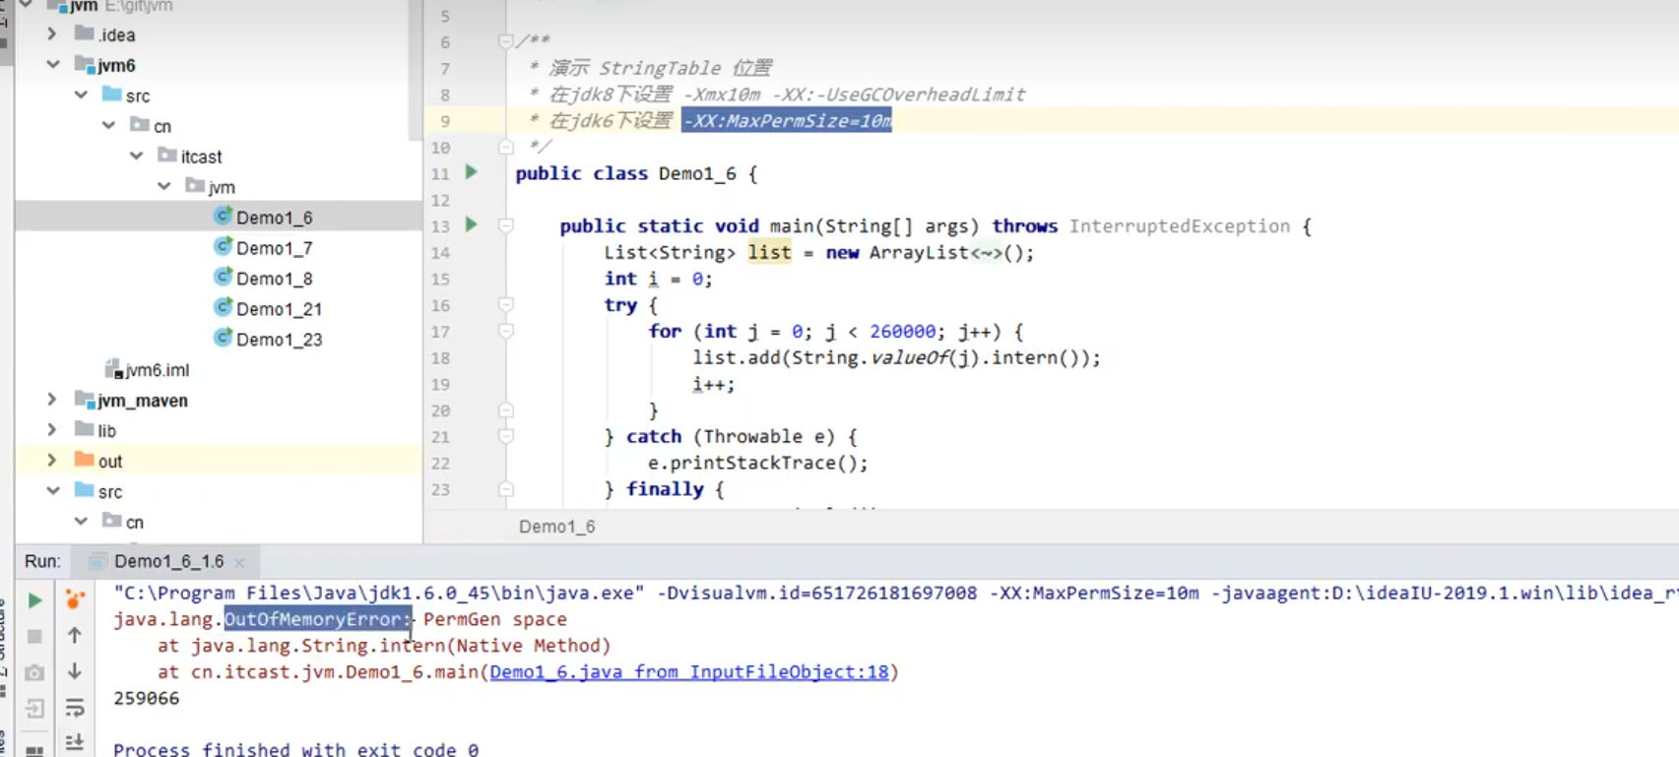Collapse the jvm package chevron above Demo1_6
Screen dimensions: 1679x757
(163, 187)
